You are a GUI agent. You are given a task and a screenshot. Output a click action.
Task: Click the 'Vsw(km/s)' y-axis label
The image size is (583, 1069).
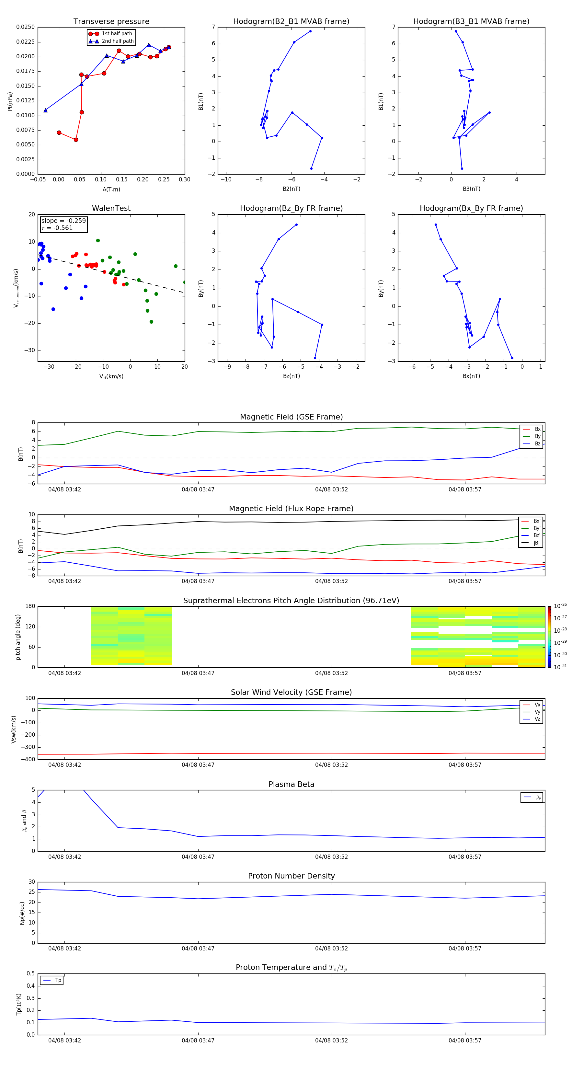pos(13,729)
